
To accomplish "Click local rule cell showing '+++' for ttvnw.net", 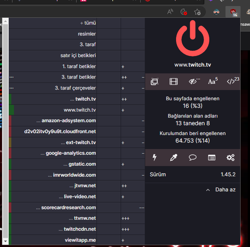I will tap(133, 218).
